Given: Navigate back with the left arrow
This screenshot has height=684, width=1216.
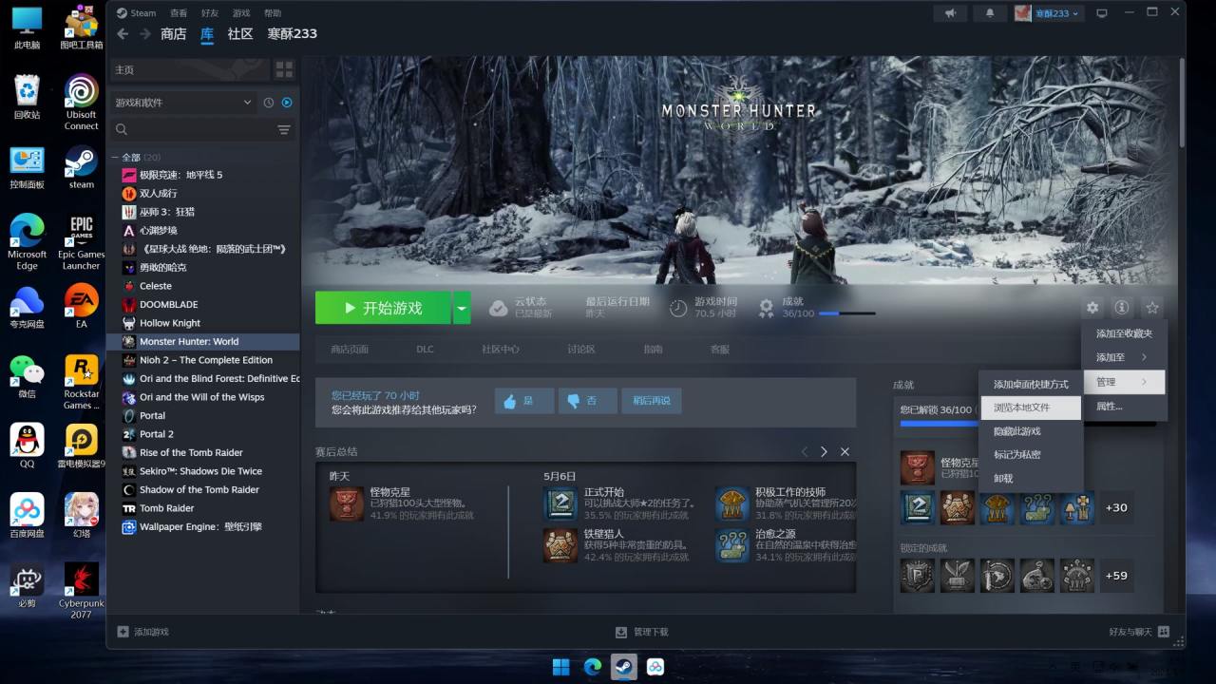Looking at the screenshot, I should [x=123, y=33].
